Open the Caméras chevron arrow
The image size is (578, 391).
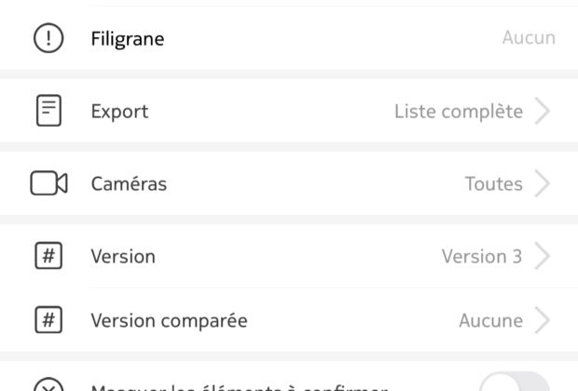[543, 183]
